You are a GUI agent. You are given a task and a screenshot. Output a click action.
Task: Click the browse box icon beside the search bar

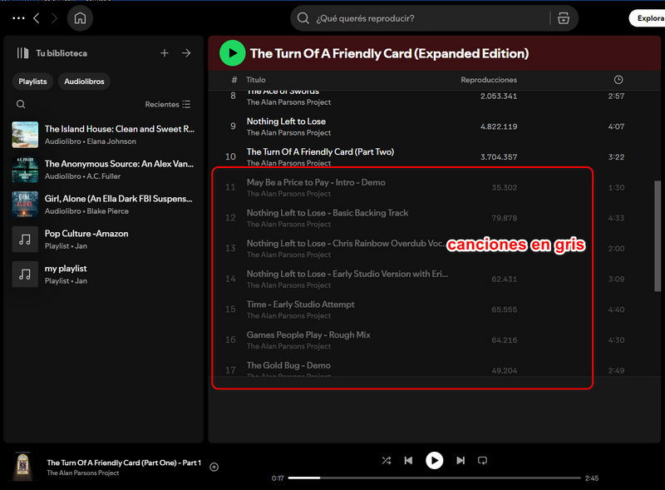(563, 17)
